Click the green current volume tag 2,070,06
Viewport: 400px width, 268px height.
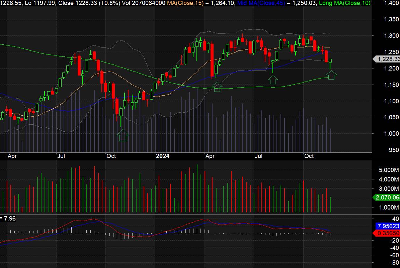click(387, 197)
